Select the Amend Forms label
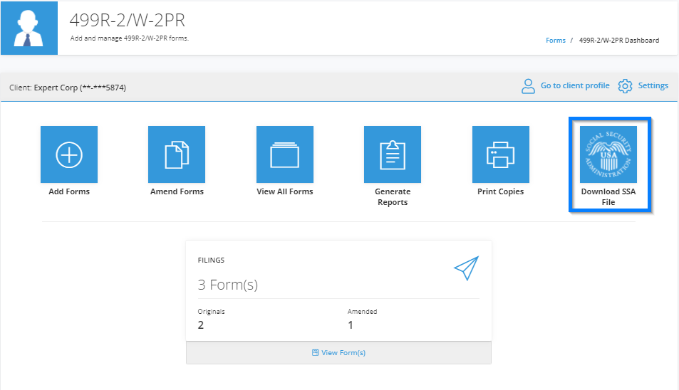 tap(177, 191)
